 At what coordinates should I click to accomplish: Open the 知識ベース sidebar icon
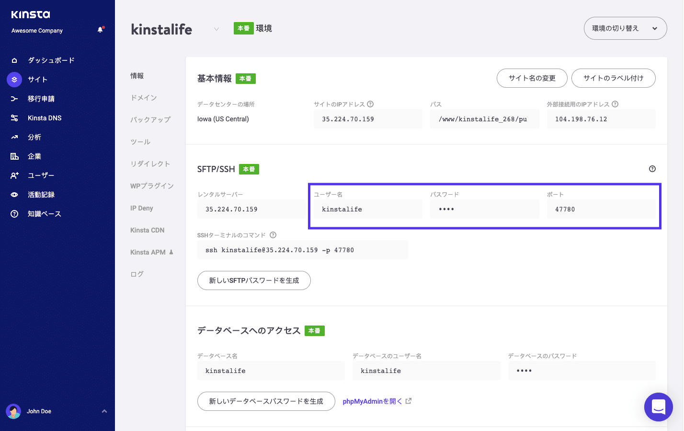(14, 213)
